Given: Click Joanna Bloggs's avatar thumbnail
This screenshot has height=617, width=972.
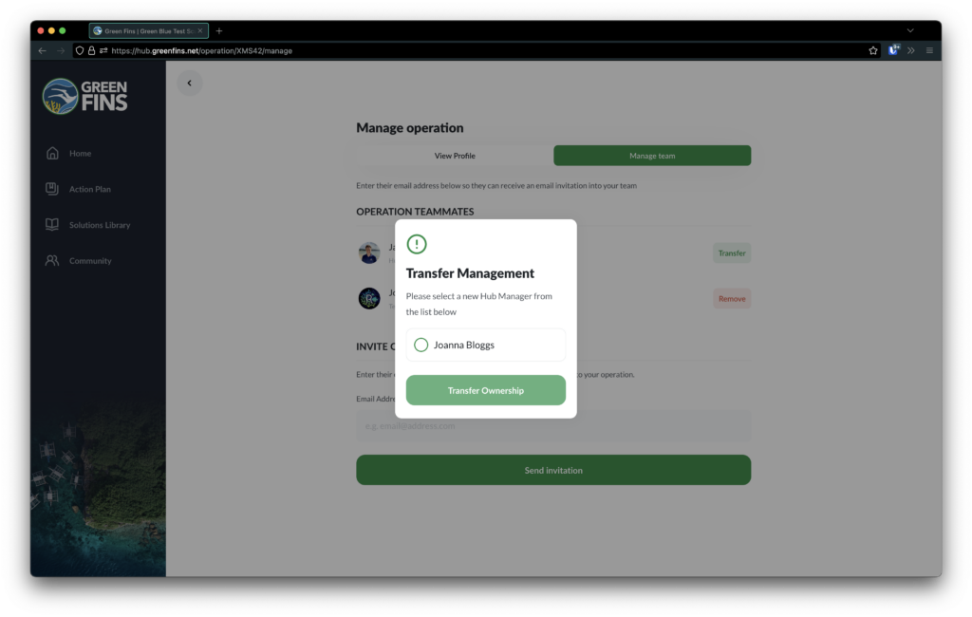Looking at the screenshot, I should (x=369, y=297).
